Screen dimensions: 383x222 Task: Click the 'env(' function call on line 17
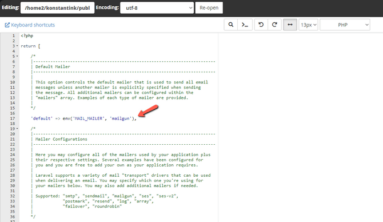67,118
